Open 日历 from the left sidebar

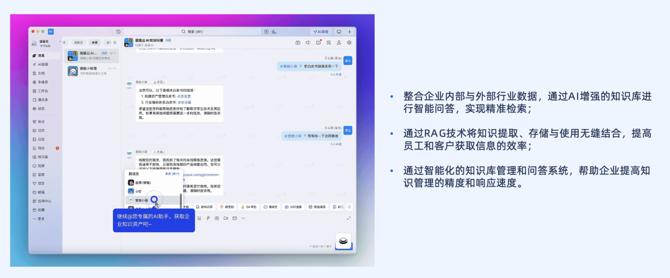point(42,130)
